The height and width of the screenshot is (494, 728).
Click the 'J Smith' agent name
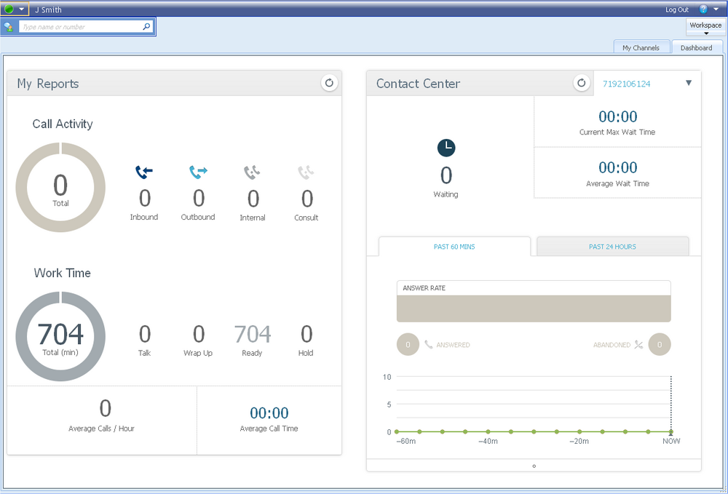pos(48,9)
